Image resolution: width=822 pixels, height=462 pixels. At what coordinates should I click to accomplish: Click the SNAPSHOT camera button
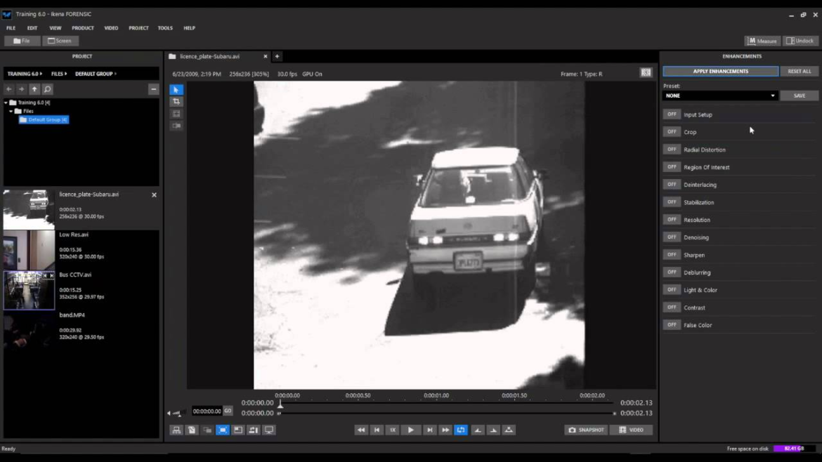coord(584,430)
